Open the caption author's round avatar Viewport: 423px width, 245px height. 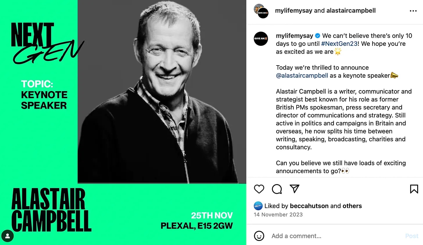click(x=261, y=39)
